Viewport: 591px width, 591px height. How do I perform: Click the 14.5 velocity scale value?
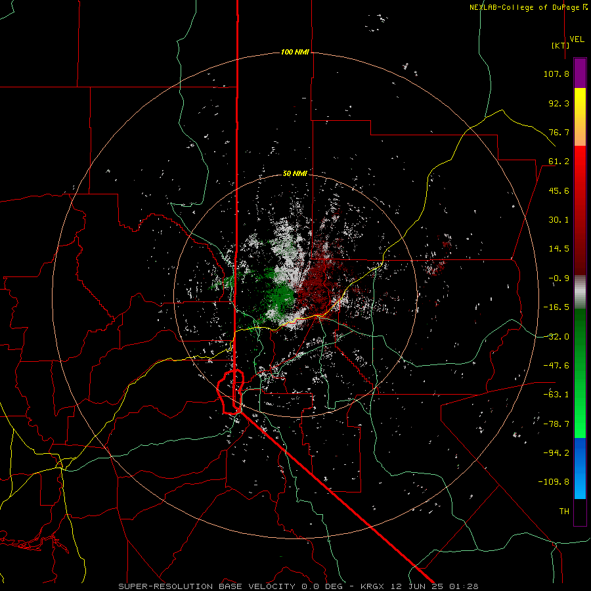(x=559, y=249)
